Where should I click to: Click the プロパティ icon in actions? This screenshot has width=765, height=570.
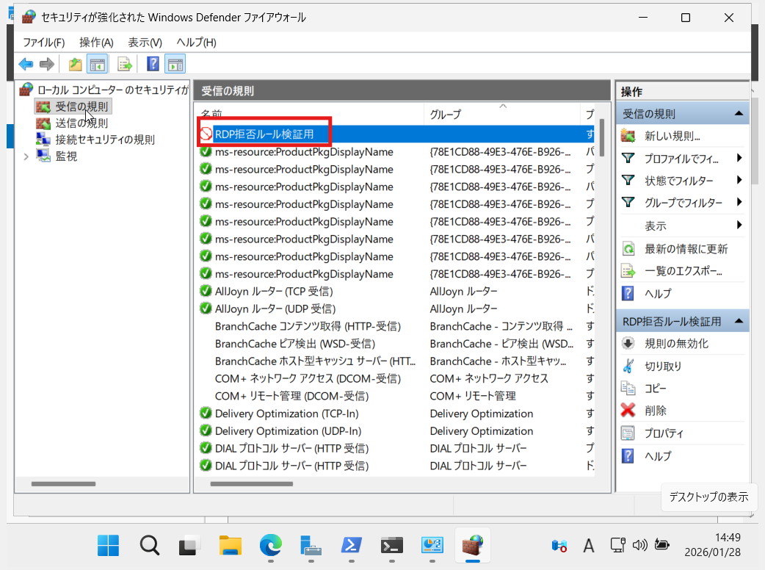click(628, 433)
